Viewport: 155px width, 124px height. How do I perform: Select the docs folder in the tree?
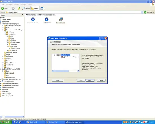tap(8, 75)
